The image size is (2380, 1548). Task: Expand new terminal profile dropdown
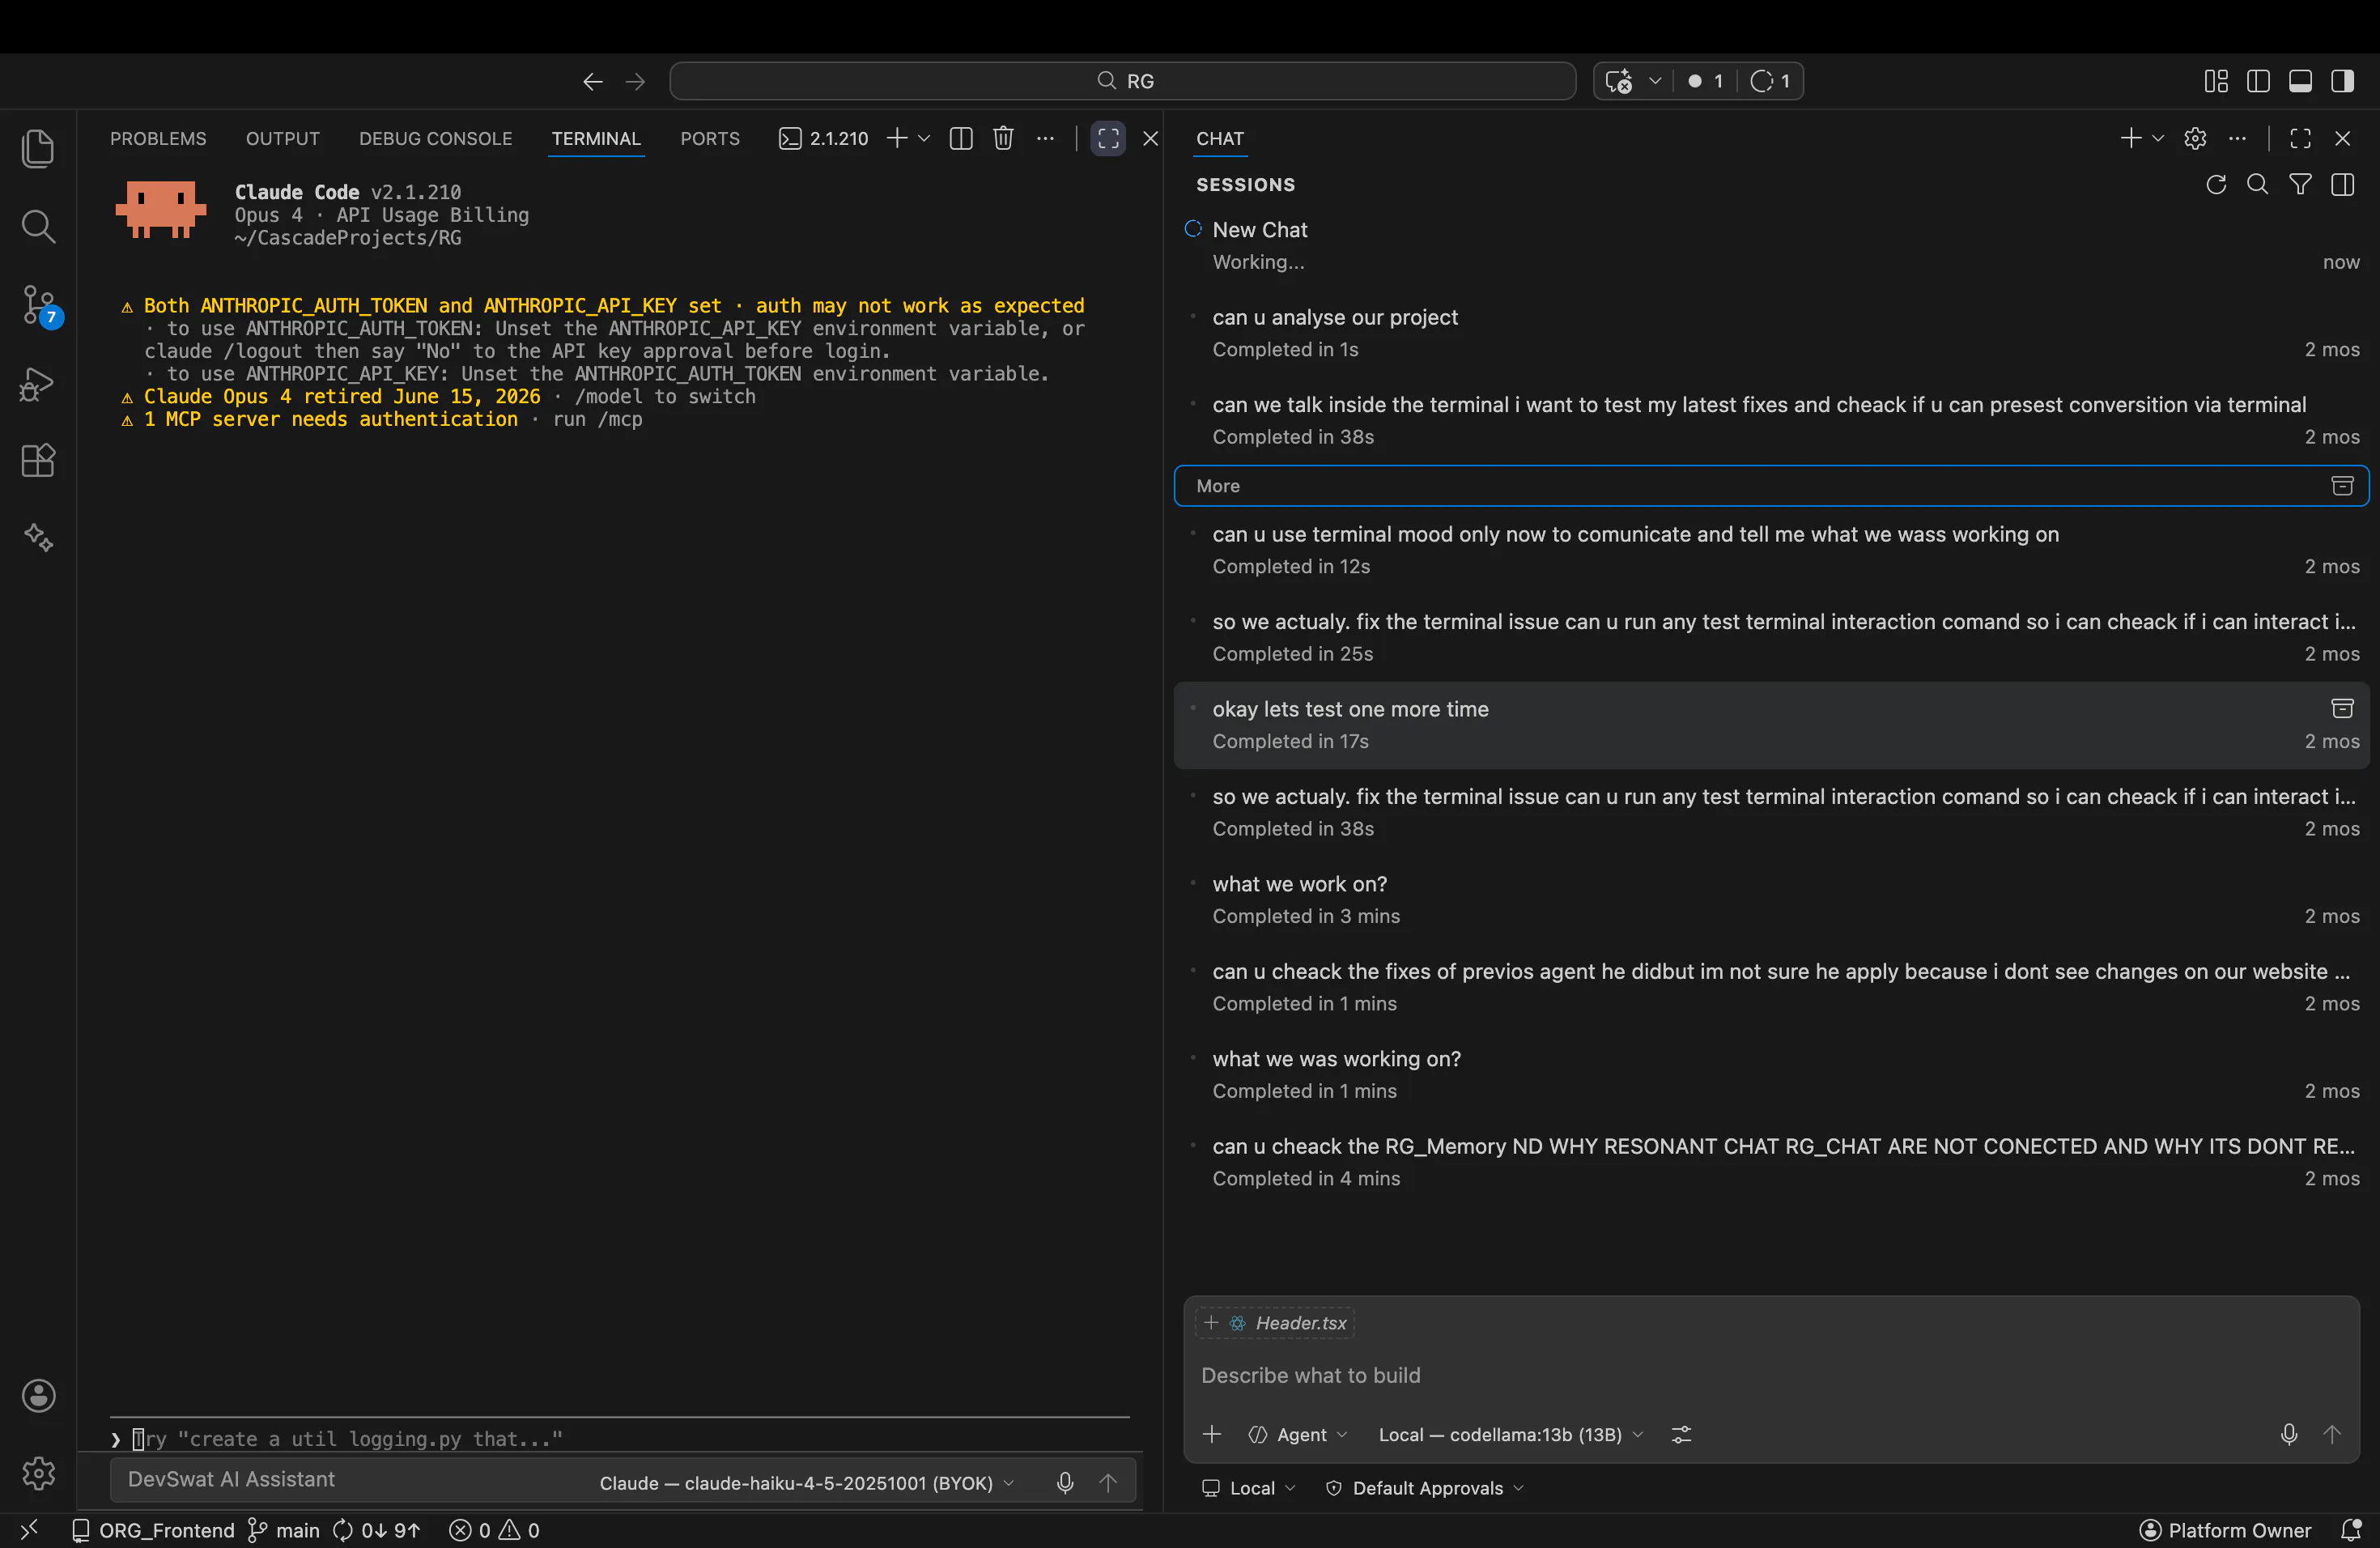point(924,138)
